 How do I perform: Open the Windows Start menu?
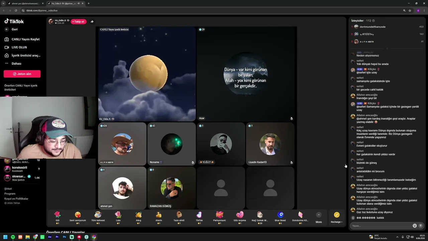coord(5,237)
